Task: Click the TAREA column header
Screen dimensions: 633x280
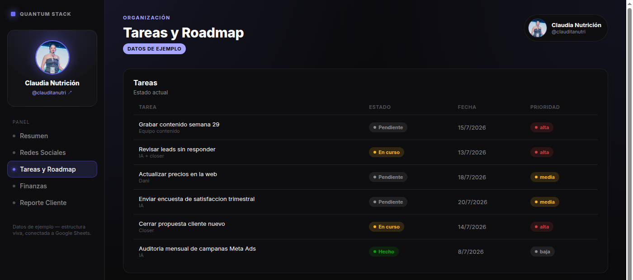Action: tap(148, 107)
